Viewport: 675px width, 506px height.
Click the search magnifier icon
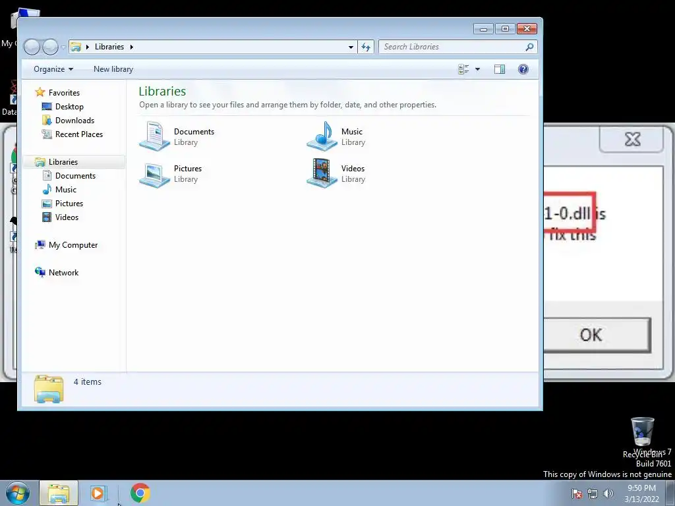529,47
